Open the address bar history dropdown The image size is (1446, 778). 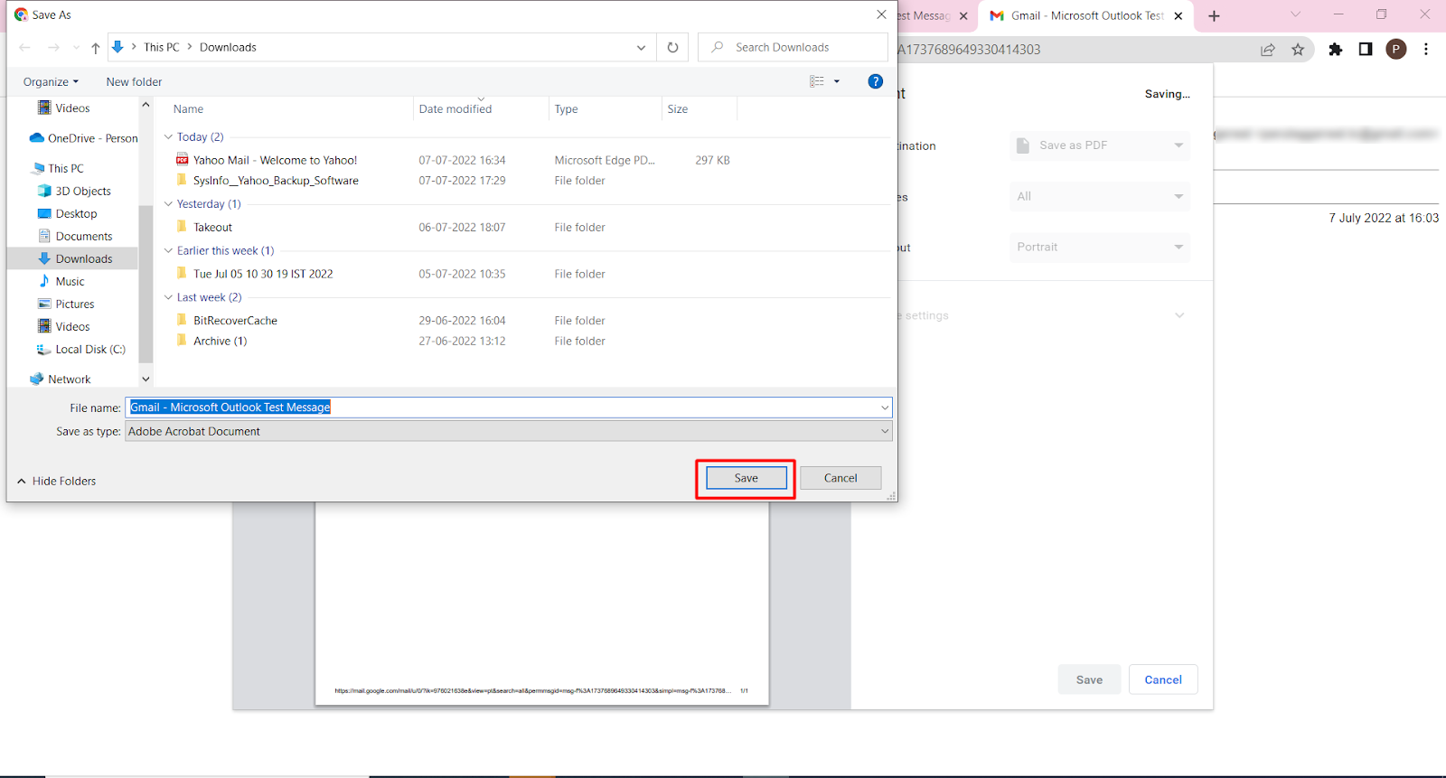tap(641, 47)
